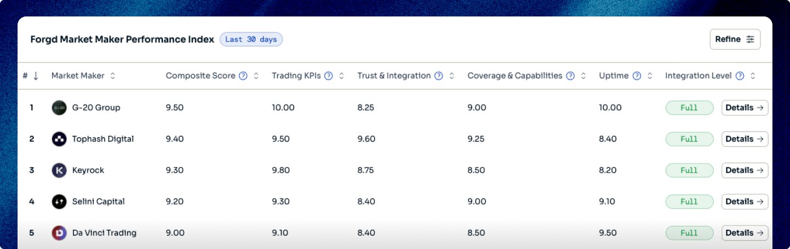
Task: Click Keyrock uptime value 8.20
Action: (x=608, y=171)
